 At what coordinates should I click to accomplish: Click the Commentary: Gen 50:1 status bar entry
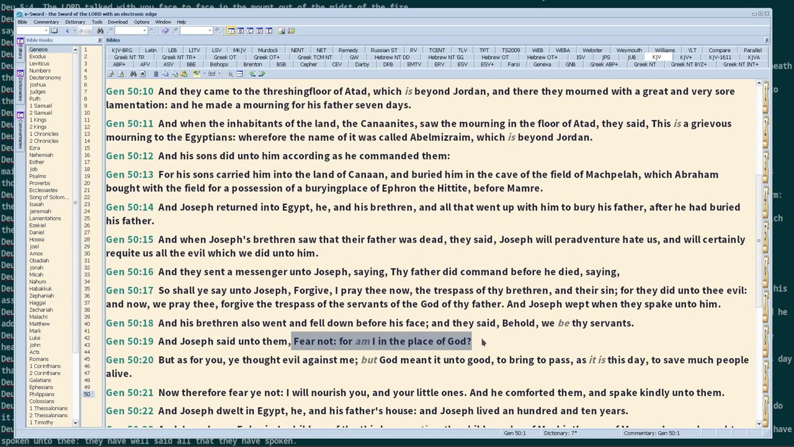tap(651, 433)
